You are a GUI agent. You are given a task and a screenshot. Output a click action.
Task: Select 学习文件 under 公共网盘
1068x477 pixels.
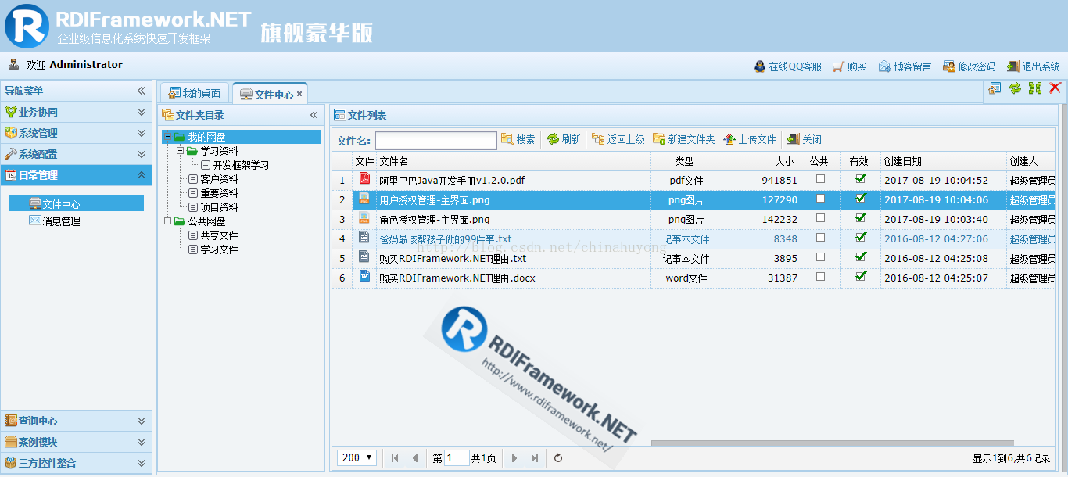tap(219, 249)
